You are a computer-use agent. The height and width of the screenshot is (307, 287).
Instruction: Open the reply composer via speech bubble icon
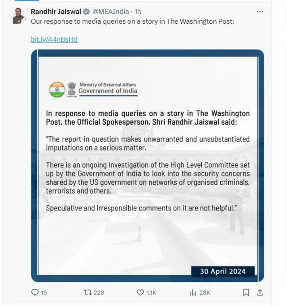pyautogui.click(x=35, y=292)
